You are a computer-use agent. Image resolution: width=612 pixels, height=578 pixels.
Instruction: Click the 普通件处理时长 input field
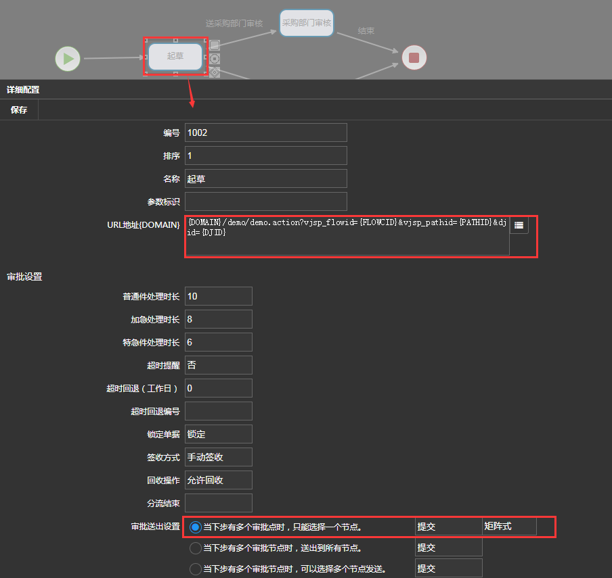[218, 296]
